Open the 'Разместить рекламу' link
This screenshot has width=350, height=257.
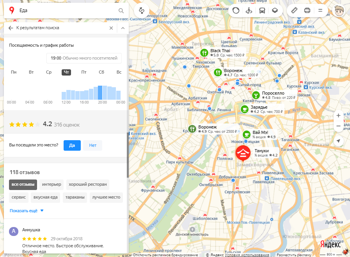[x=294, y=255]
